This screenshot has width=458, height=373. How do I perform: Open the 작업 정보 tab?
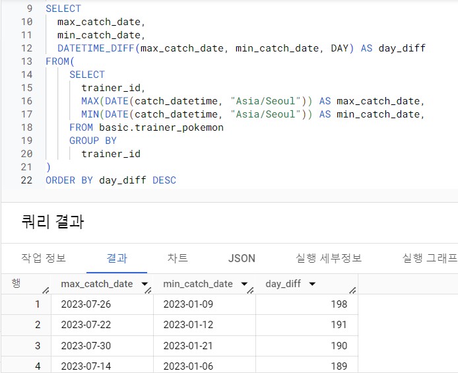point(44,258)
